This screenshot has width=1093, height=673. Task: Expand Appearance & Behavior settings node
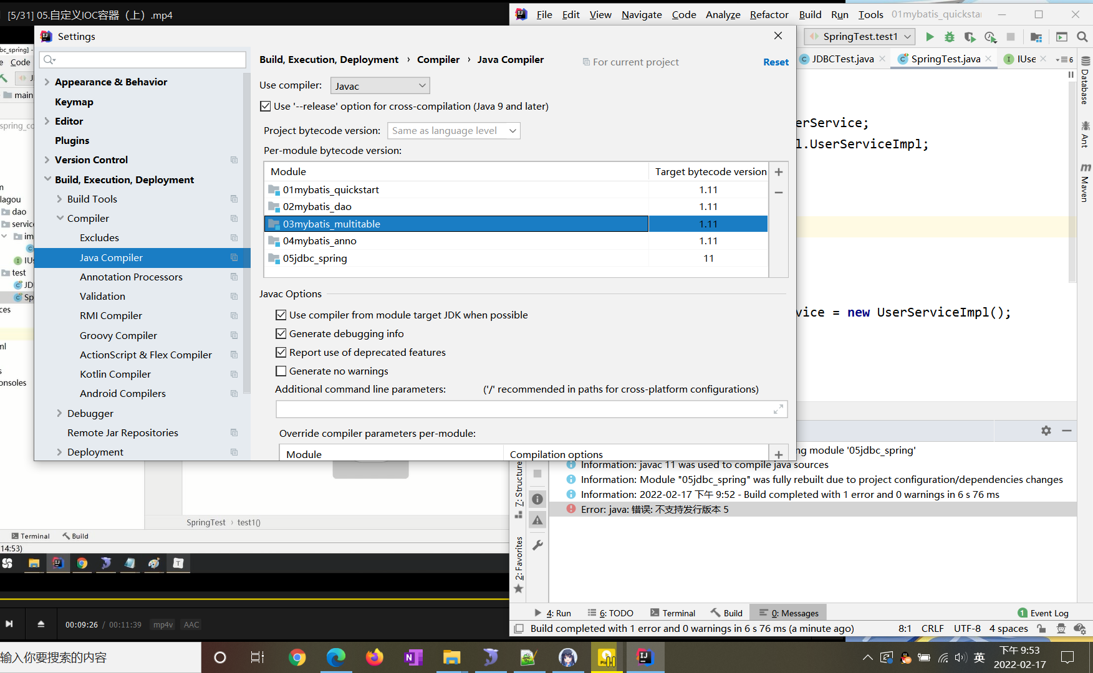pos(47,82)
